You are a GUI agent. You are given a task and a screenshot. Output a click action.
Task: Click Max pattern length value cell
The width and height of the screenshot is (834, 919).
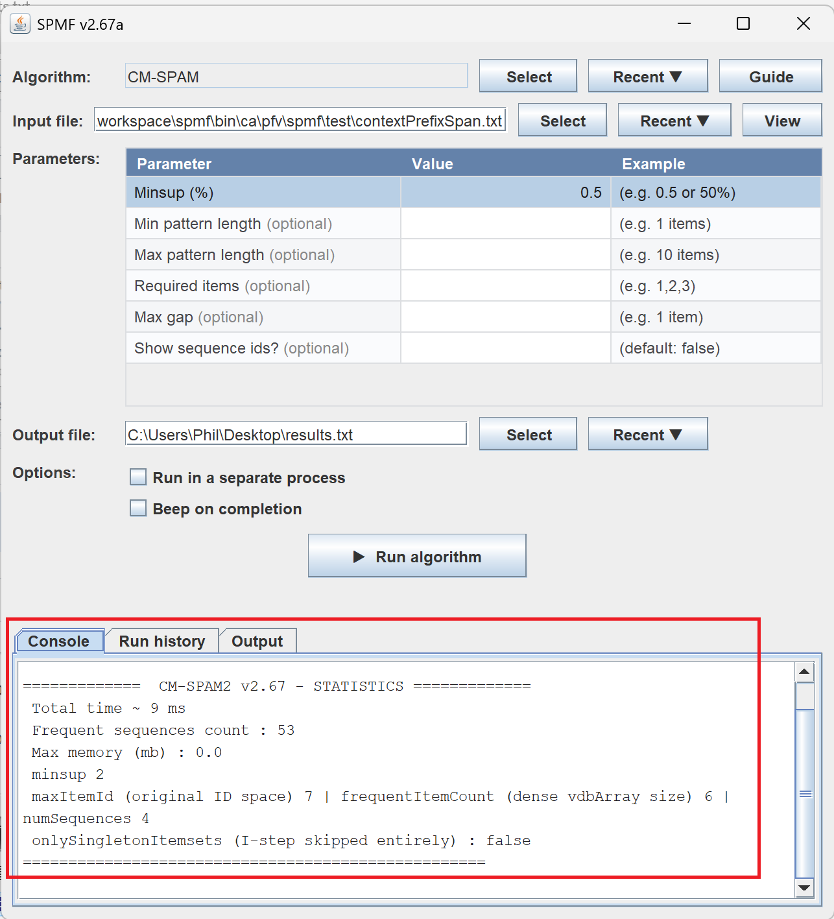coord(506,255)
